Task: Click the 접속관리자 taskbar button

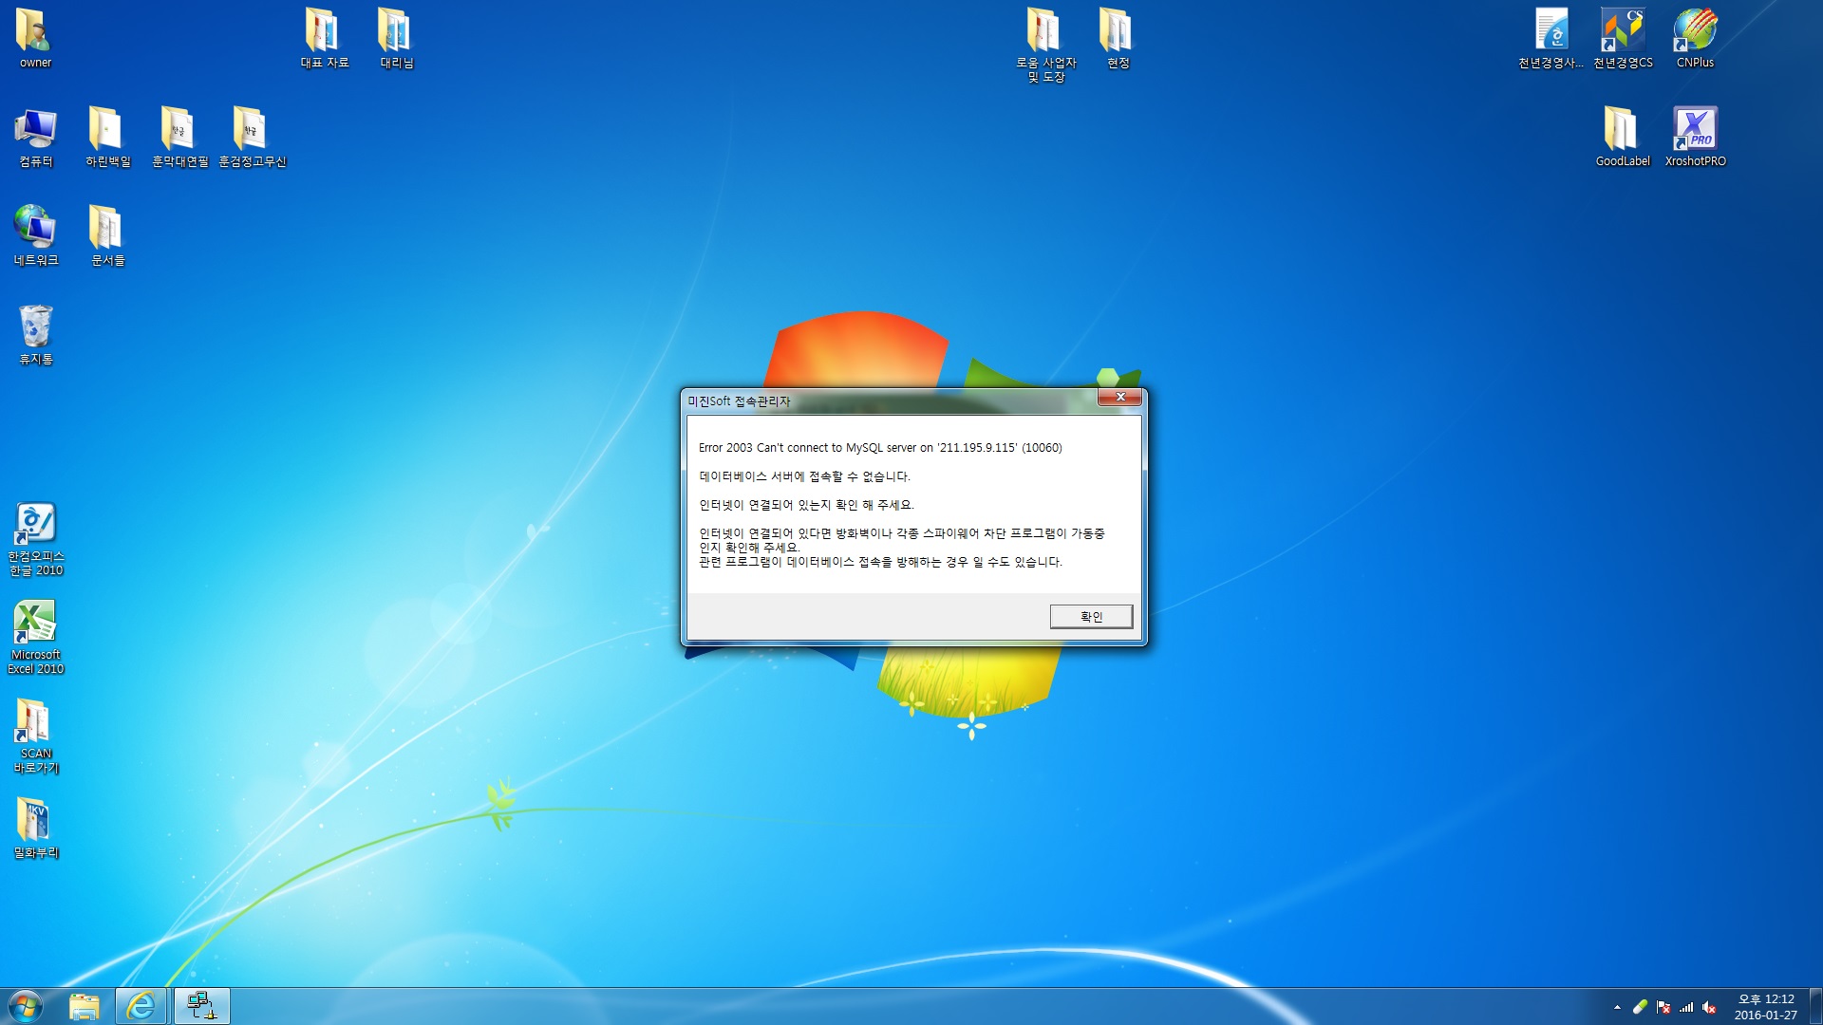Action: [201, 1006]
